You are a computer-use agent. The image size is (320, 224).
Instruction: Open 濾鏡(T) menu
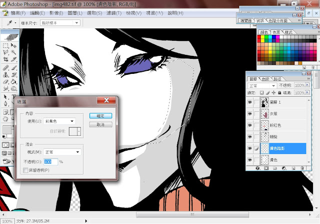[x=114, y=13]
